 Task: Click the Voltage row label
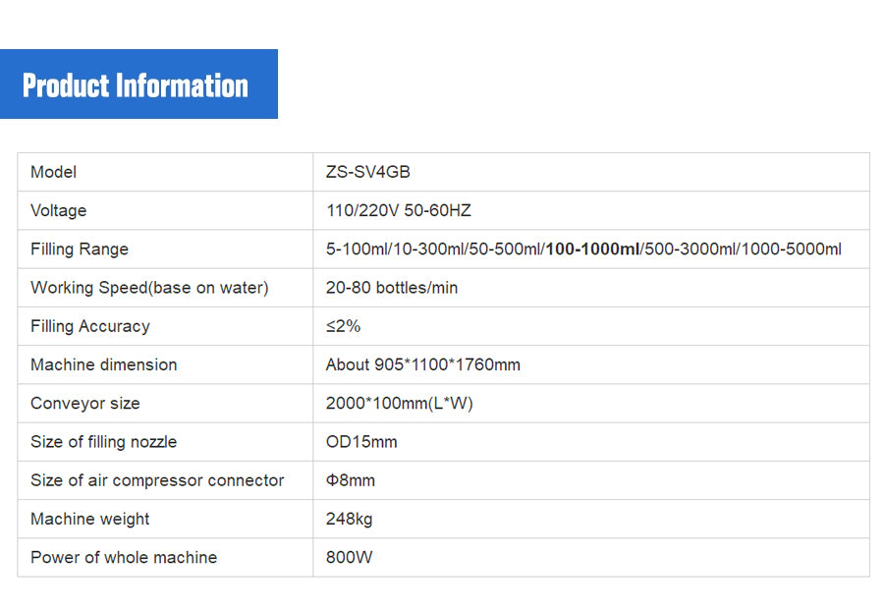click(59, 210)
